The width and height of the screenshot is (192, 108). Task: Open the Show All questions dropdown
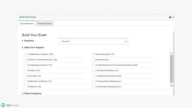(93, 41)
